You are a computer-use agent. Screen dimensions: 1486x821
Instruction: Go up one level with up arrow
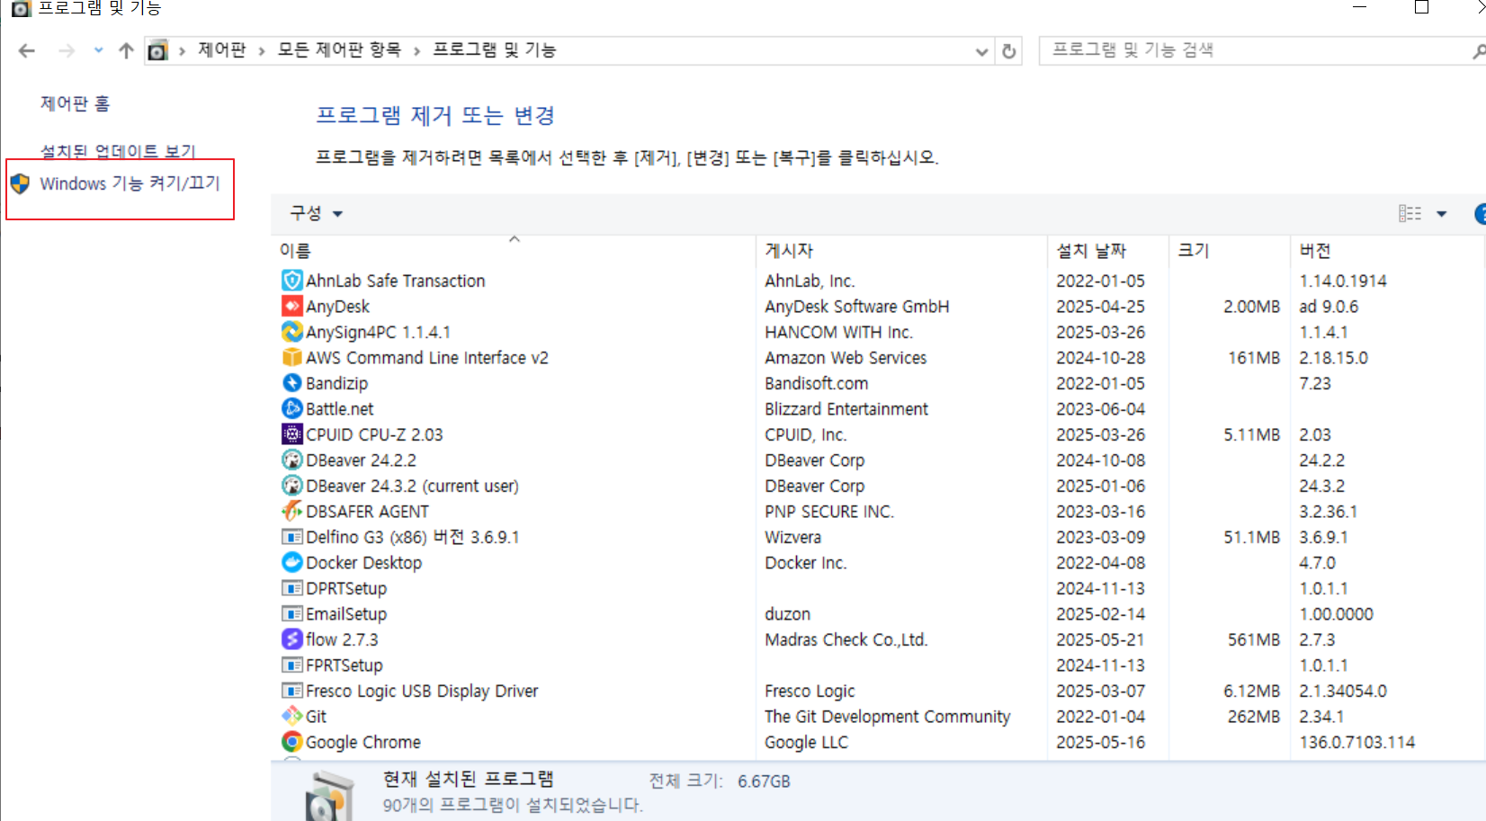click(126, 50)
